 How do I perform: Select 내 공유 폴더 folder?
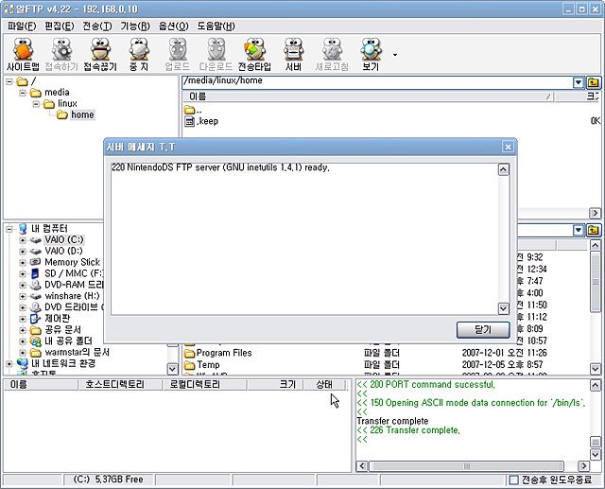coord(68,341)
